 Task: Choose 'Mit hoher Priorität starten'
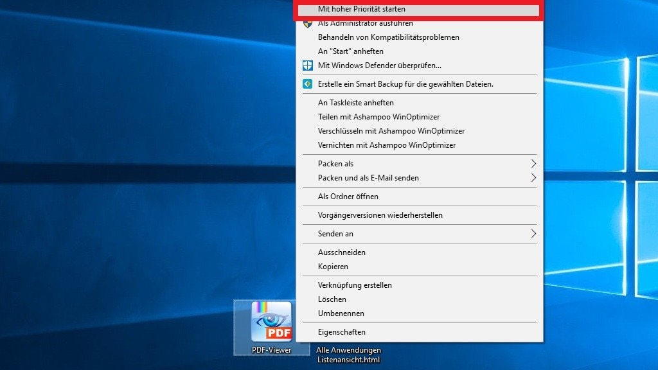point(418,9)
